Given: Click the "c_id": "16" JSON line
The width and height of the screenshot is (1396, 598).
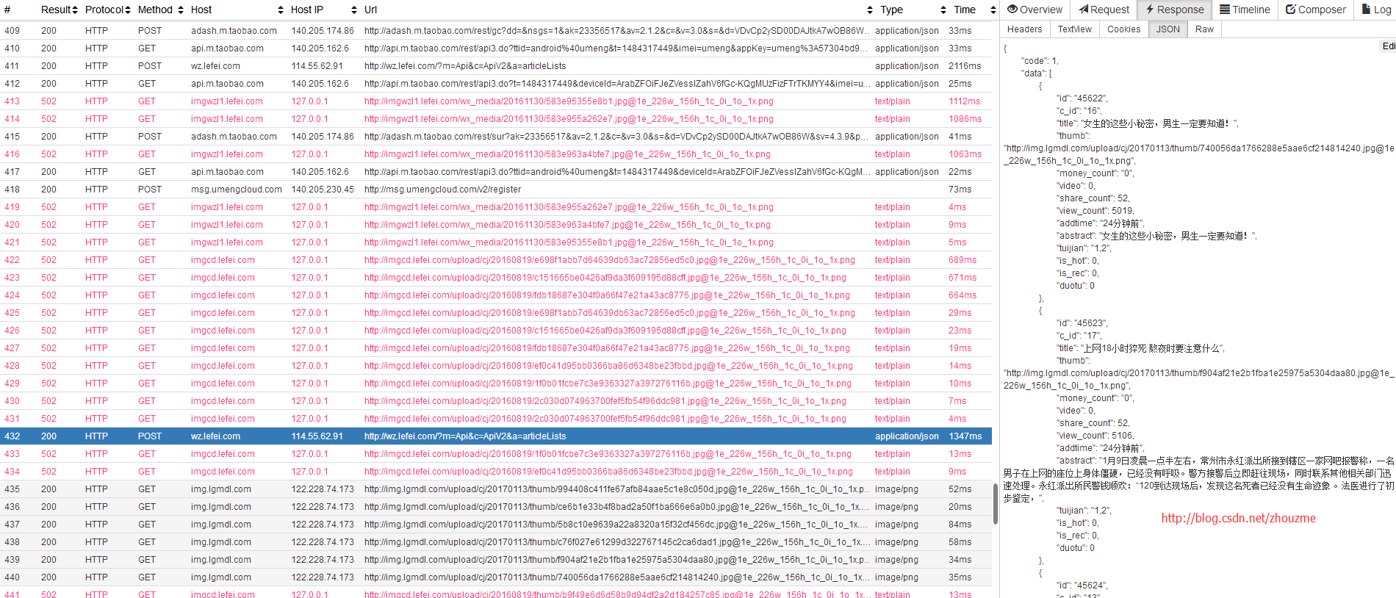Looking at the screenshot, I should (x=1079, y=111).
